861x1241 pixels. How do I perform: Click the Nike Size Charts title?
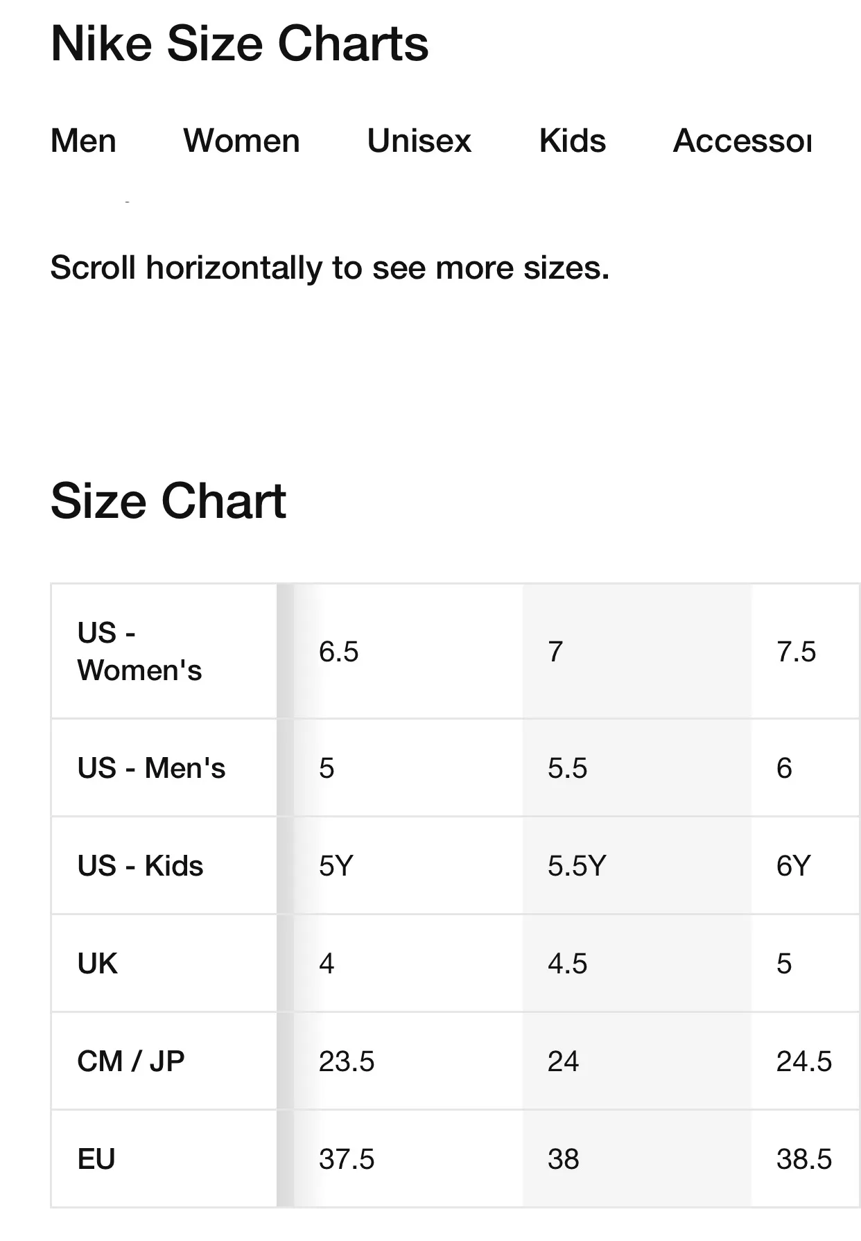coord(240,44)
